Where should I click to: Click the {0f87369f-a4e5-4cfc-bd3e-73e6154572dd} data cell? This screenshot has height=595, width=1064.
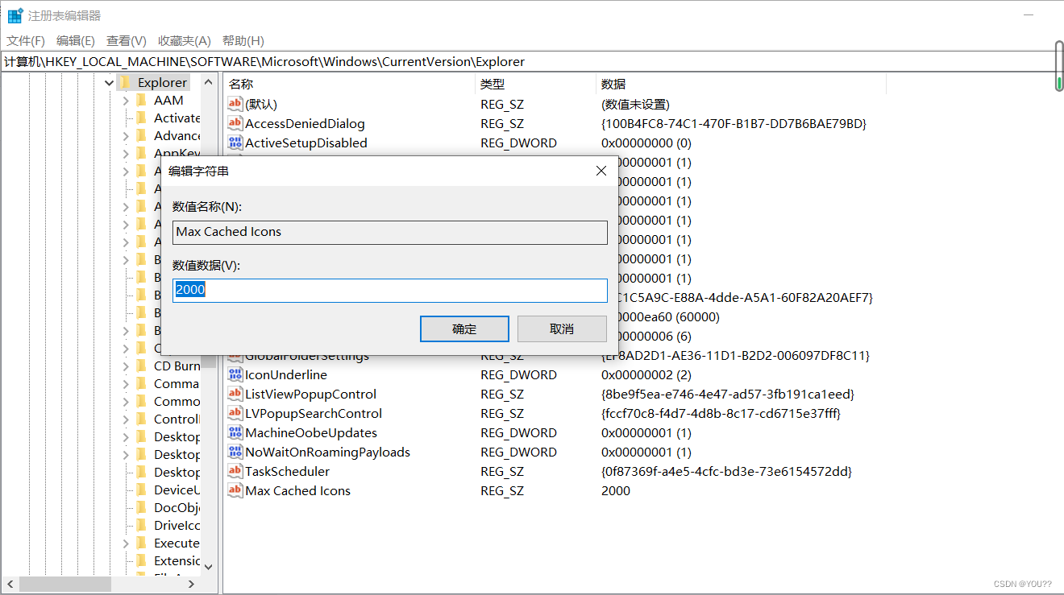pos(726,471)
